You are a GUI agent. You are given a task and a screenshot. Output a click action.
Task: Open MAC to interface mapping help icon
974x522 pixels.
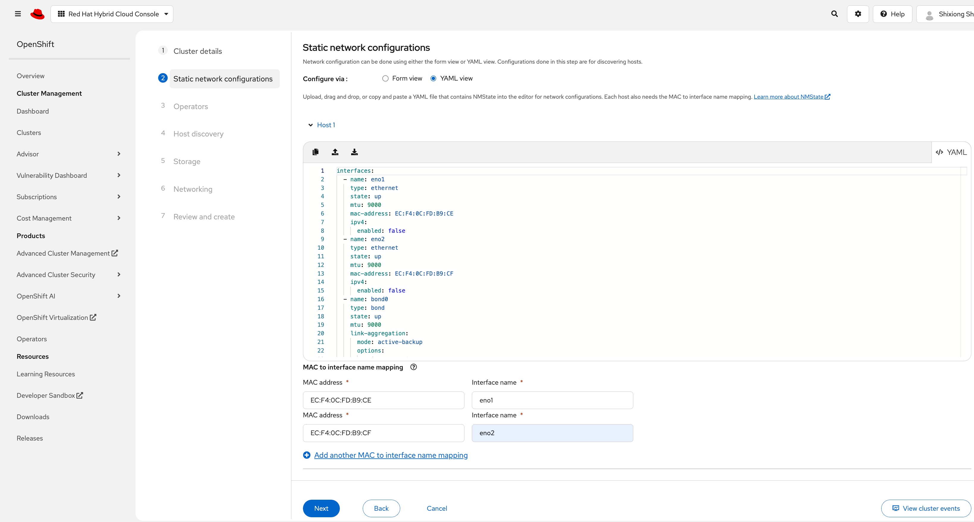414,367
